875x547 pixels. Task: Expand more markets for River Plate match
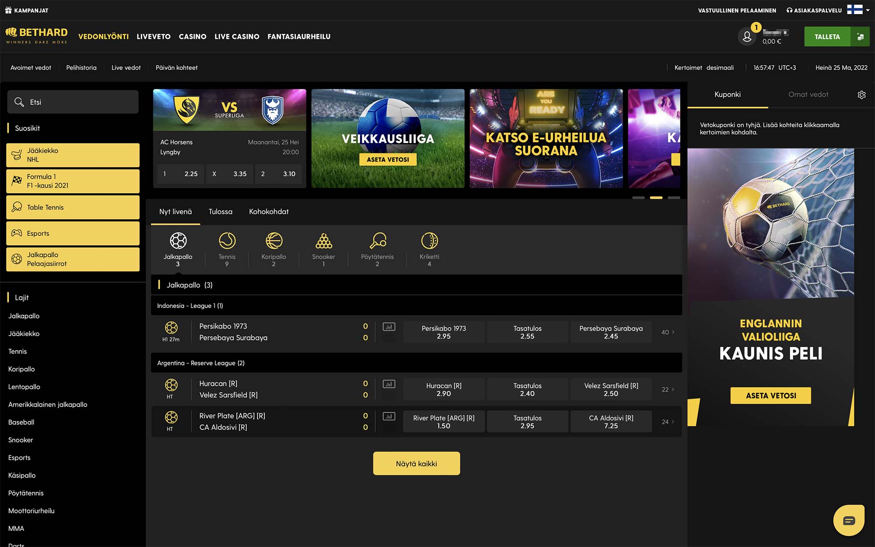click(x=668, y=422)
